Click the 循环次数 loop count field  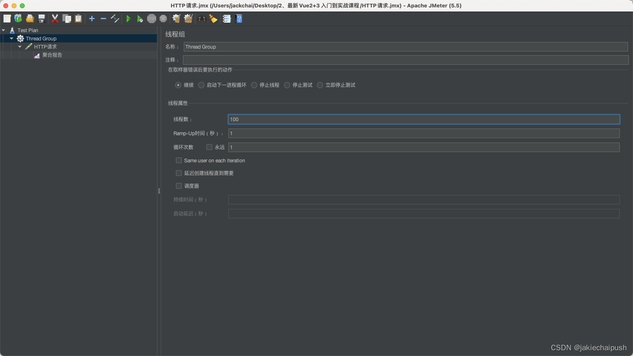(424, 147)
